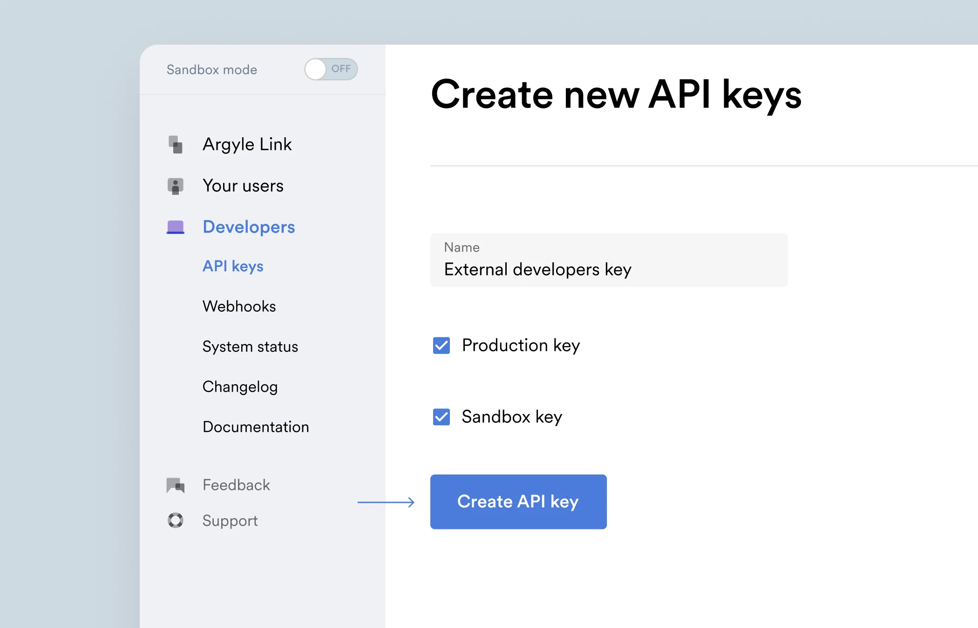Click the Sandbox key label text

click(512, 417)
